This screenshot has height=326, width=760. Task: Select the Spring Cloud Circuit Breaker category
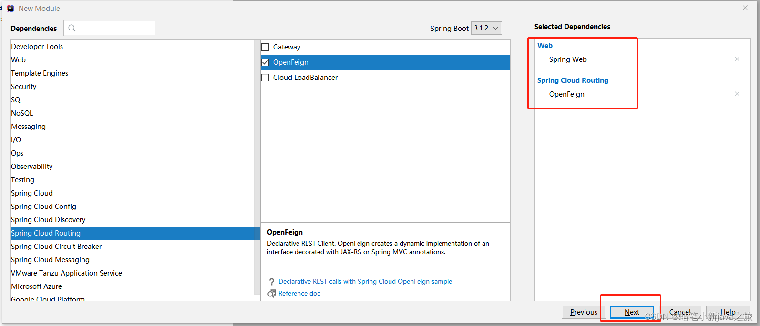click(133, 247)
